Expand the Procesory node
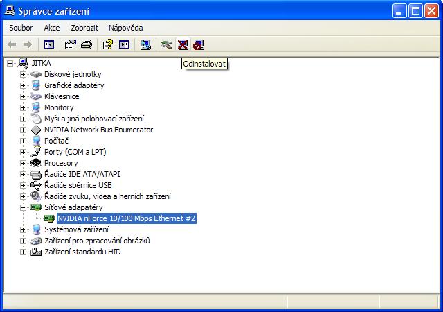Screen dimensions: 443x312 pos(23,163)
